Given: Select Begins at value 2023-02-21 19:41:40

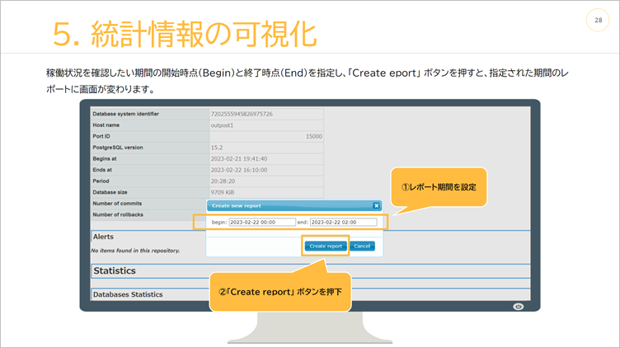Looking at the screenshot, I should coord(239,158).
